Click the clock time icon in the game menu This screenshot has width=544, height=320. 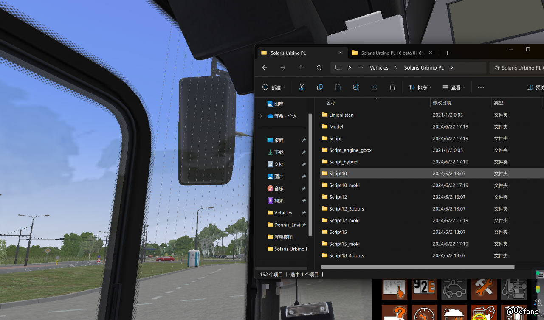pyautogui.click(x=424, y=312)
